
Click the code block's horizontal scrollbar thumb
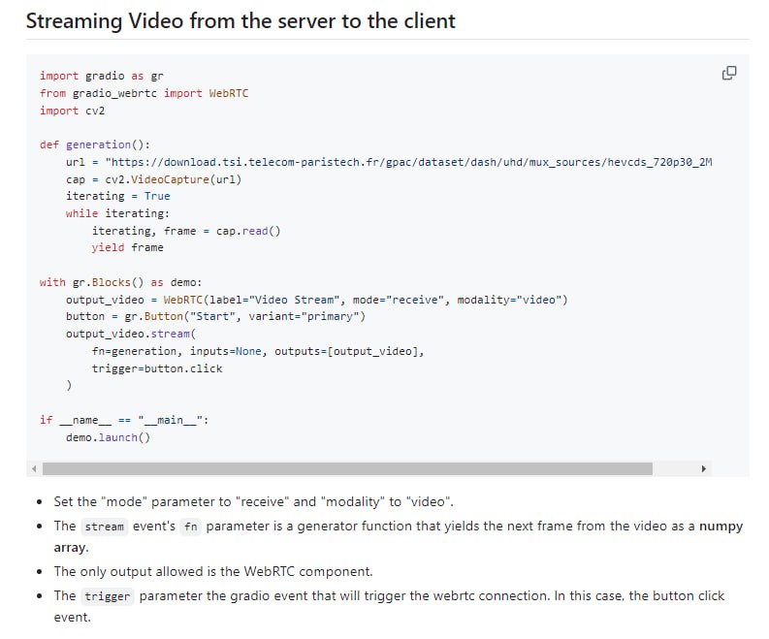(x=347, y=468)
